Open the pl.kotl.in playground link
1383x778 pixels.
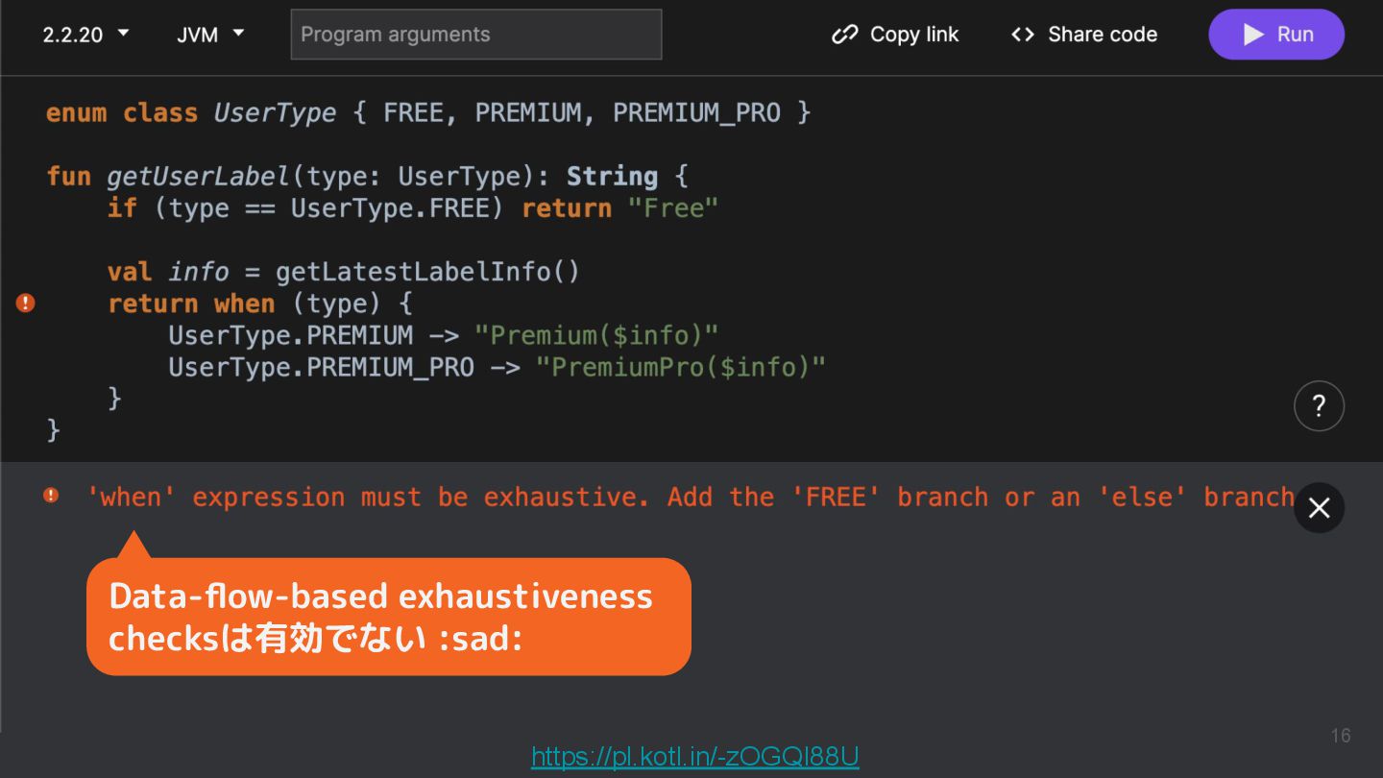click(694, 757)
